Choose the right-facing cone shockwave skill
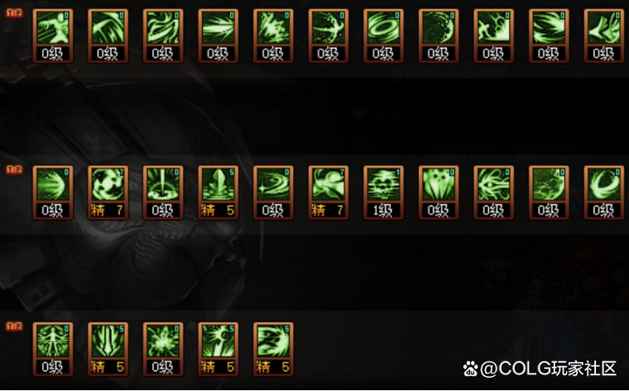629x391 pixels. tap(53, 193)
